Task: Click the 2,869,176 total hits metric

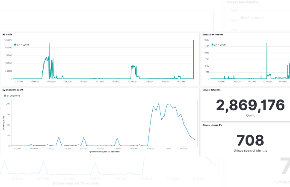Action: [x=244, y=105]
